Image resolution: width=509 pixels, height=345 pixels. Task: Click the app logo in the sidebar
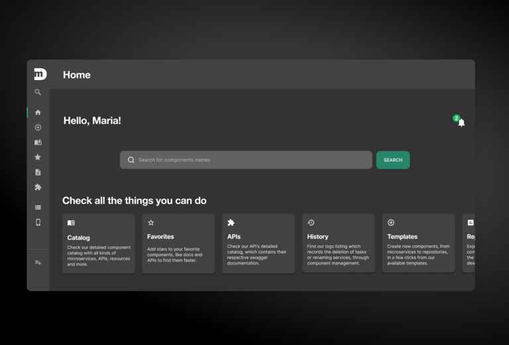(40, 74)
